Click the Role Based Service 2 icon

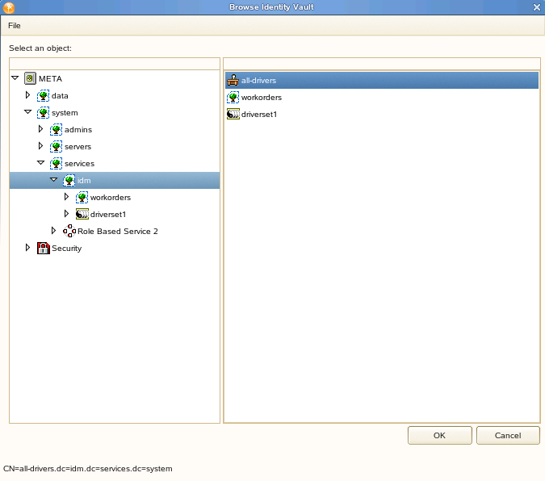click(69, 231)
